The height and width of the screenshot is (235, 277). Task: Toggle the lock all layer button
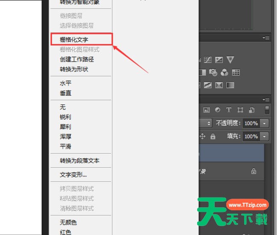(x=213, y=136)
